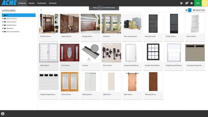208x117 pixels.
Task: Open the Casement Windows card
Action: (132, 57)
